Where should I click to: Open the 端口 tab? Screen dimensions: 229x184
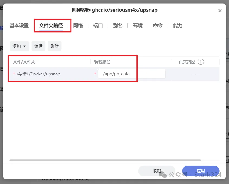(98, 26)
